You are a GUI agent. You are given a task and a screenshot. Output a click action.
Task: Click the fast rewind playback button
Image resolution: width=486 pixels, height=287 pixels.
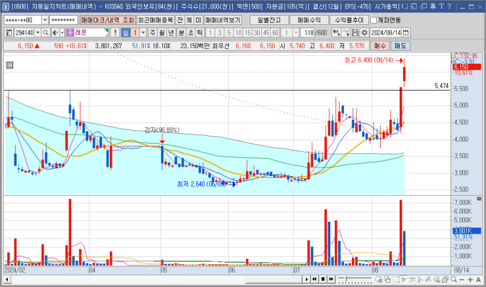pos(314,279)
